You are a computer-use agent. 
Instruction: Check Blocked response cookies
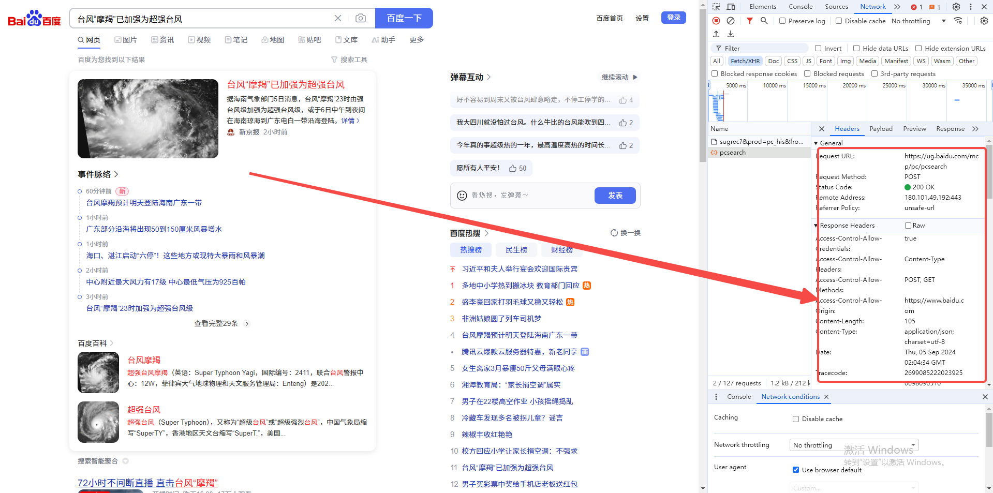point(715,73)
